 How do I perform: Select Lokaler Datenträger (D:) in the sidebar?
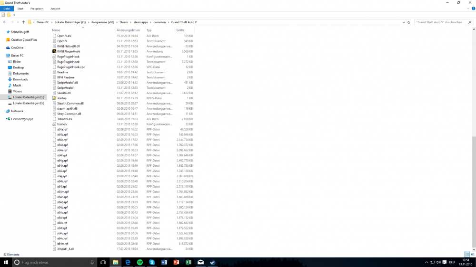pyautogui.click(x=28, y=103)
